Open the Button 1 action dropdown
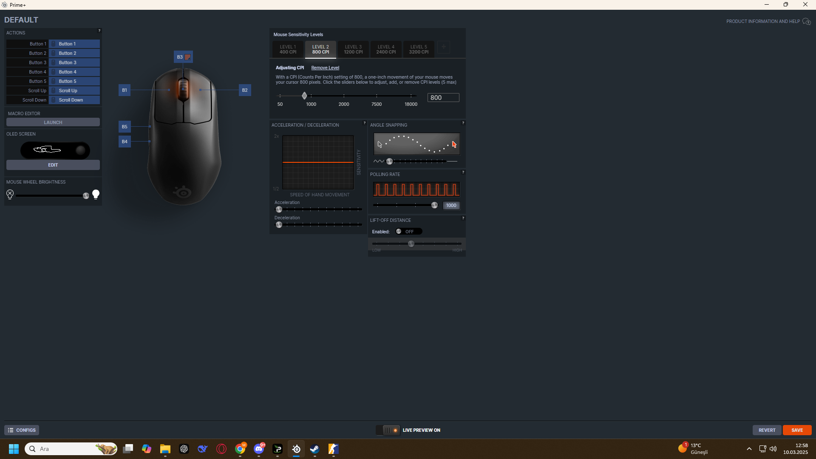 [74, 44]
